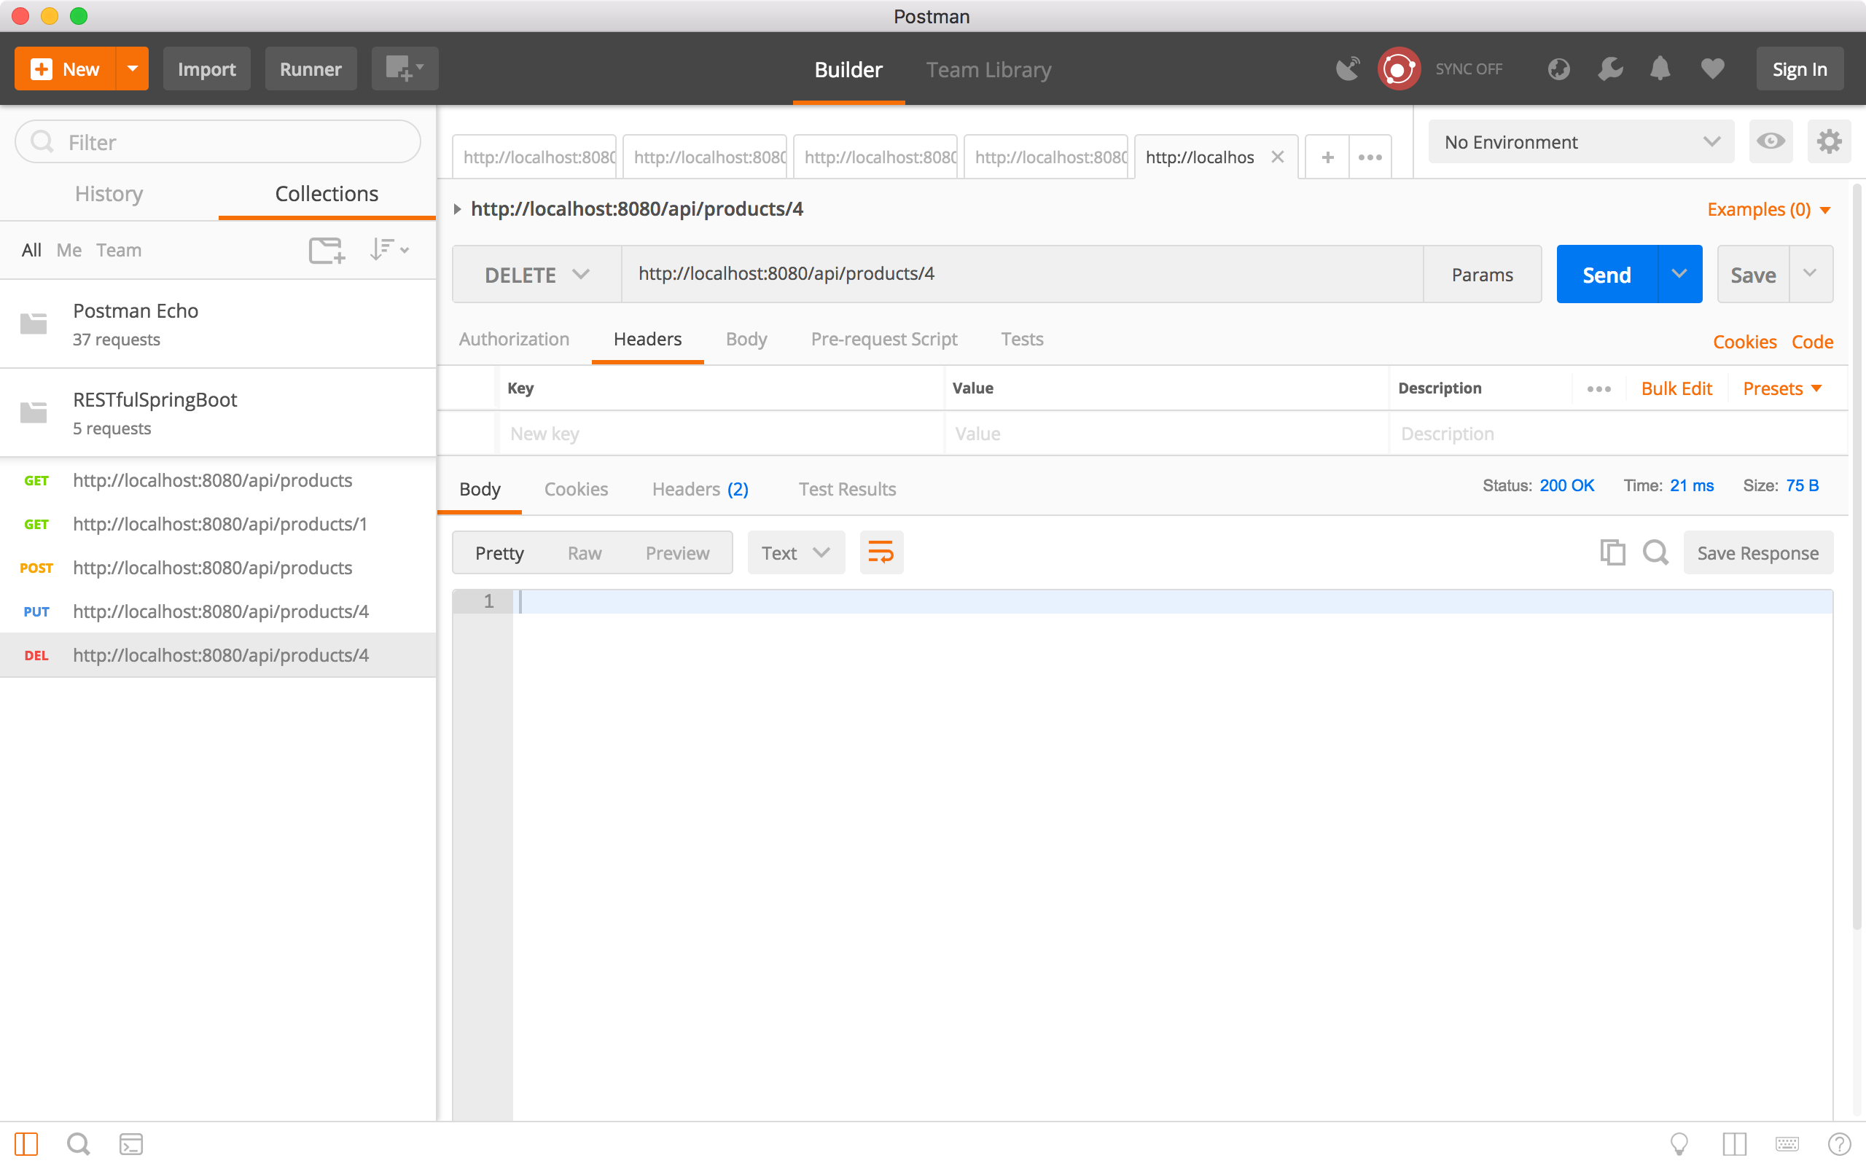
Task: Open the headers column options three dots
Action: coord(1599,388)
